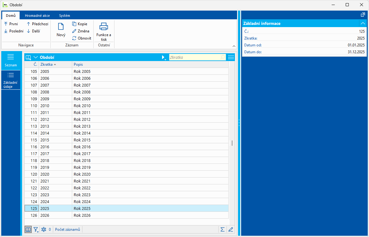Image resolution: width=369 pixels, height=237 pixels.
Task: Open the filter funnel dropdown
Action: coord(36,230)
